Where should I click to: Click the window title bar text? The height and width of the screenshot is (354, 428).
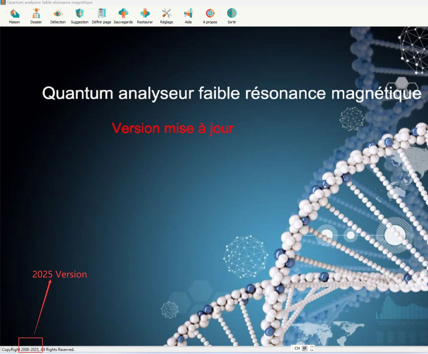(x=50, y=2)
